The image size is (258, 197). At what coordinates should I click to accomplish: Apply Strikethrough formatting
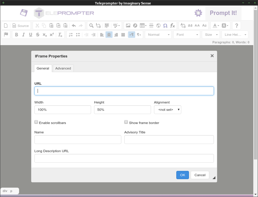tap(38, 35)
